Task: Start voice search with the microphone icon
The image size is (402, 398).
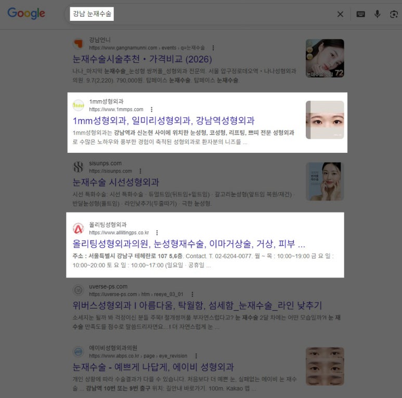Action: coord(377,14)
